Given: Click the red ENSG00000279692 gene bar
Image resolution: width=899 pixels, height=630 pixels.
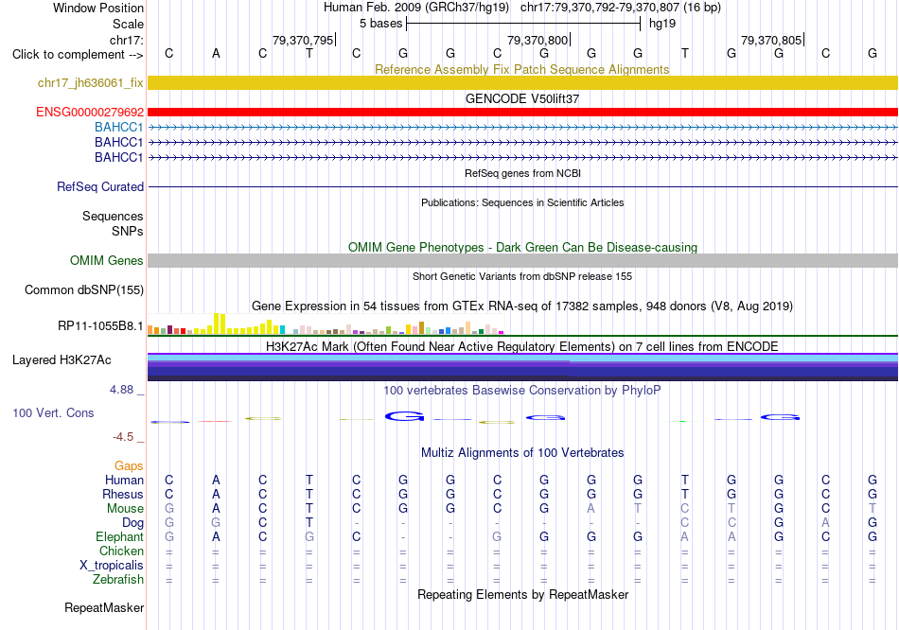Looking at the screenshot, I should click(x=522, y=112).
